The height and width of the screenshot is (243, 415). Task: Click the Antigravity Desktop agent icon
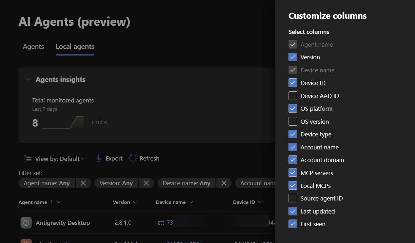click(26, 223)
